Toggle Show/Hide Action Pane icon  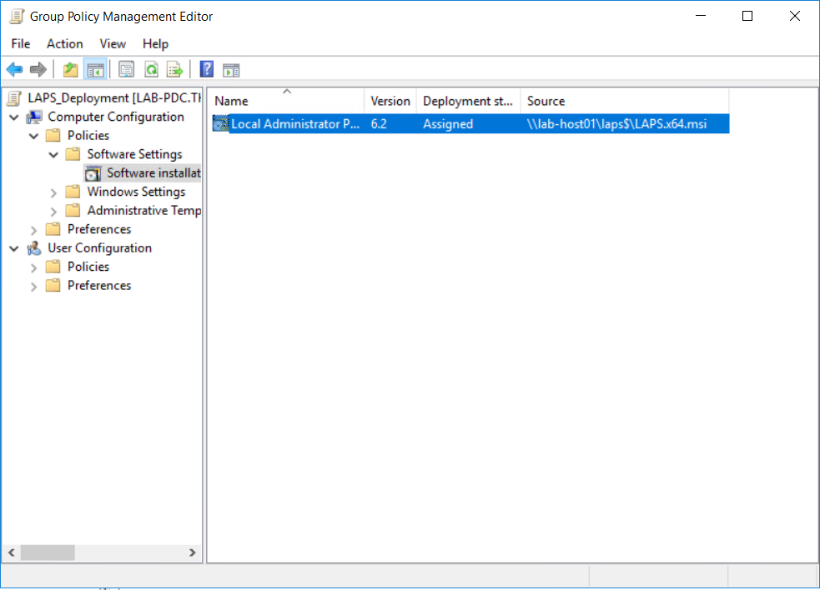tap(231, 70)
